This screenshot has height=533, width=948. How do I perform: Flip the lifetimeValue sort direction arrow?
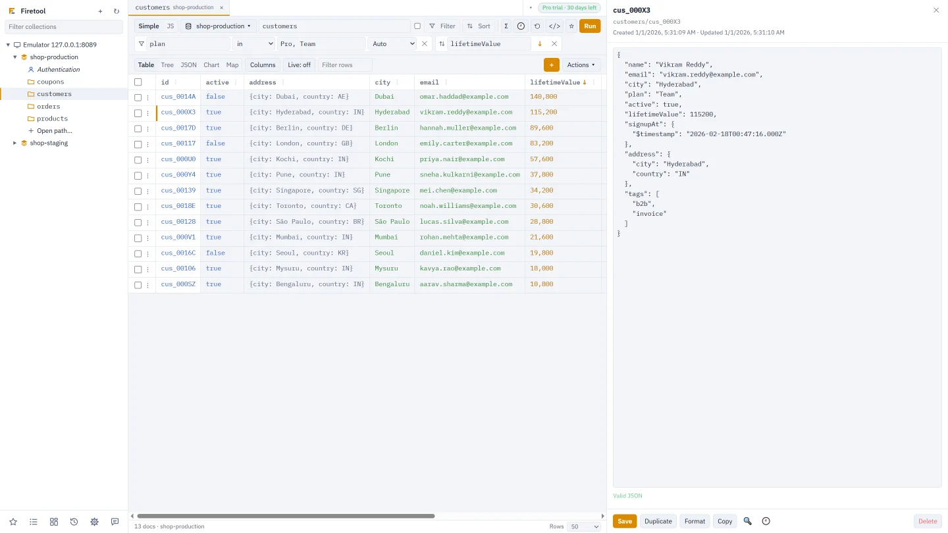click(x=540, y=44)
